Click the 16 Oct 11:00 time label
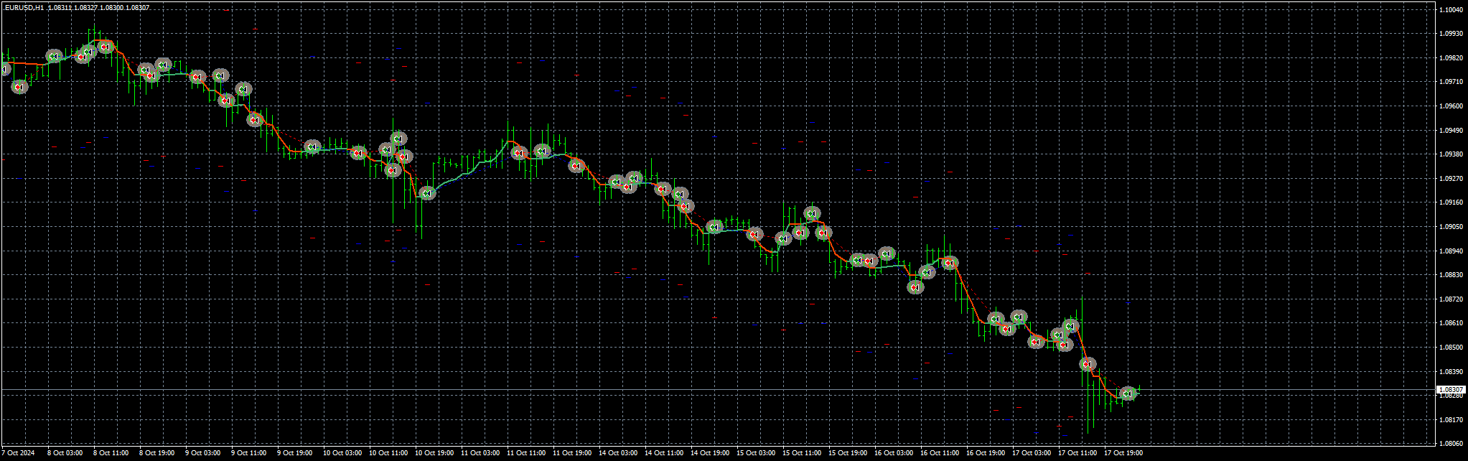Viewport: 1468px width, 461px height. [940, 453]
